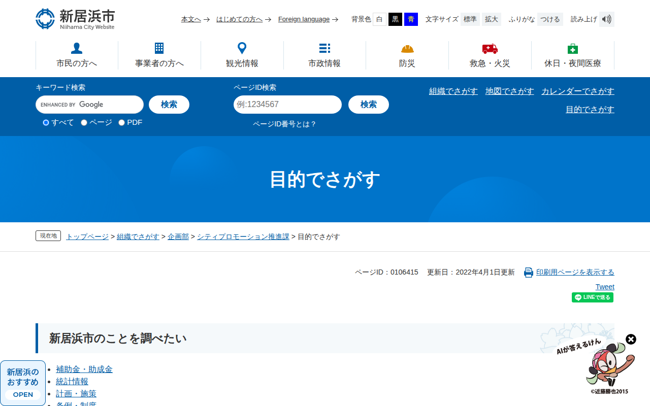650x406 pixels.
Task: Open 新居浜のおすすめ OPEN panel
Action: pyautogui.click(x=23, y=383)
